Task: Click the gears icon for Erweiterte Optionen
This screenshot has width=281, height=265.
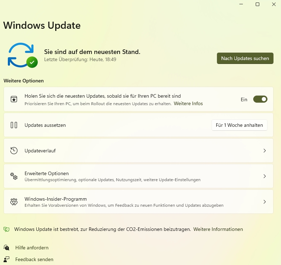Action: tap(14, 176)
